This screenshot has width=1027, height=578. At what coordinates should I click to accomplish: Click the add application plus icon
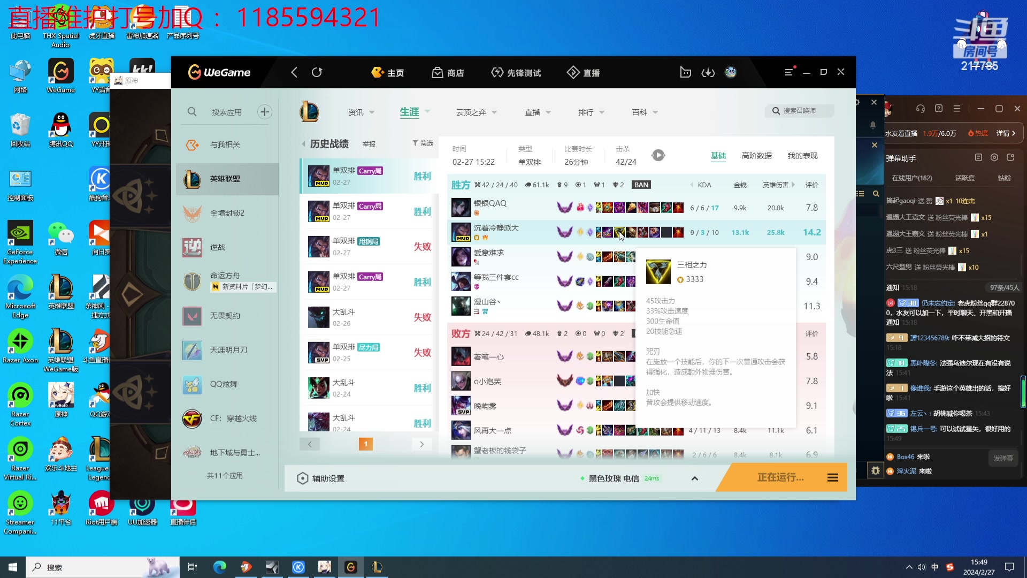[x=264, y=112]
